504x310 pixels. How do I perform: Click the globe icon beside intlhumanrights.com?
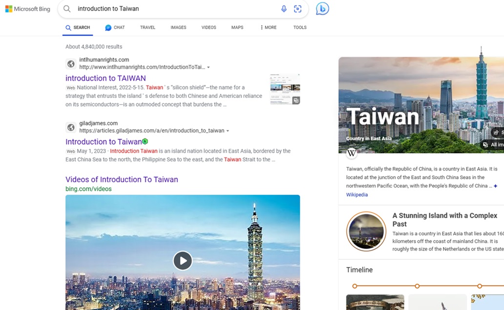click(x=71, y=64)
